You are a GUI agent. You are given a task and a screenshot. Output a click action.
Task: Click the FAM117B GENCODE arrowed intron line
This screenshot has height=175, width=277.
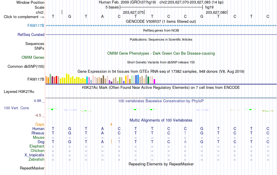[x=161, y=26]
